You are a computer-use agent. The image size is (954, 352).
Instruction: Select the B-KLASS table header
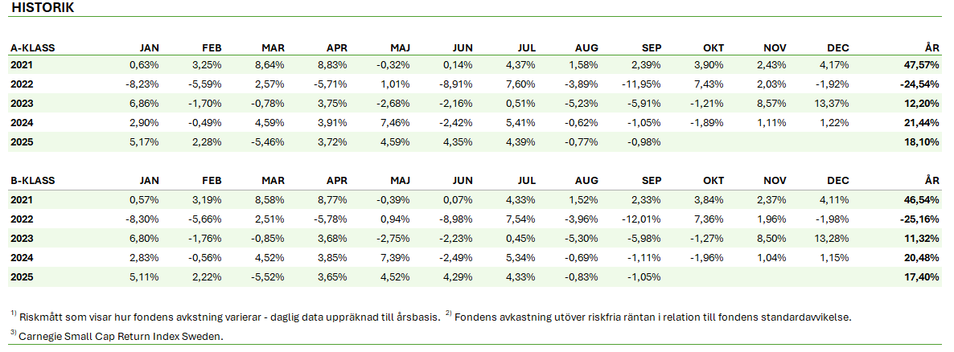[32, 182]
